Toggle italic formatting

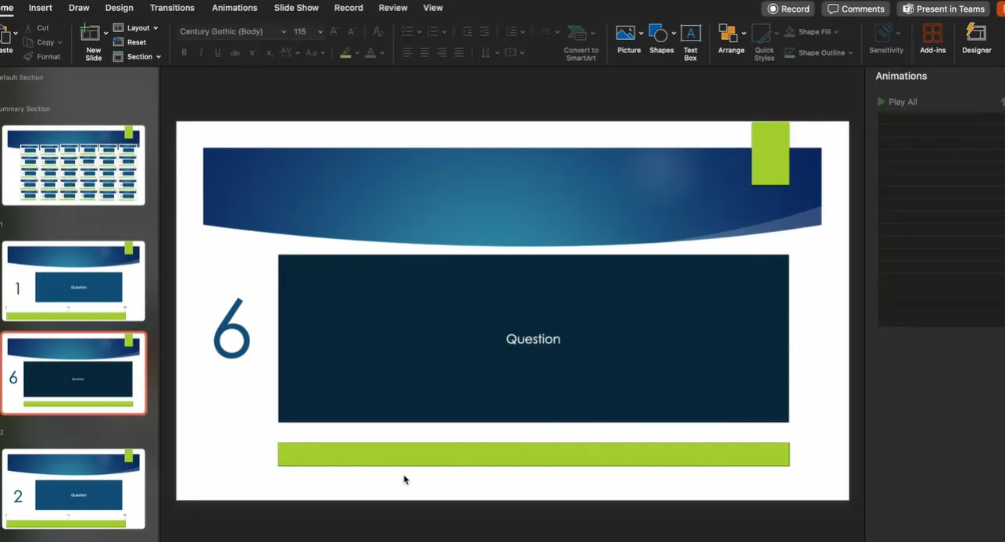tap(201, 52)
